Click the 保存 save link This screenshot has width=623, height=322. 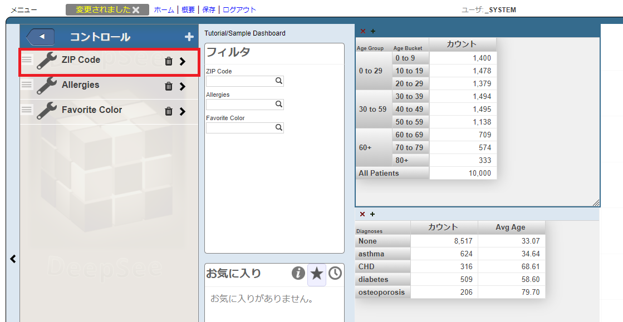tap(209, 10)
